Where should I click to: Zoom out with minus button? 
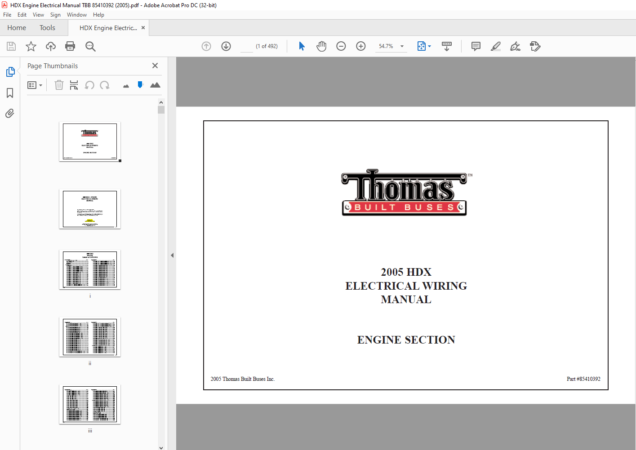point(341,46)
